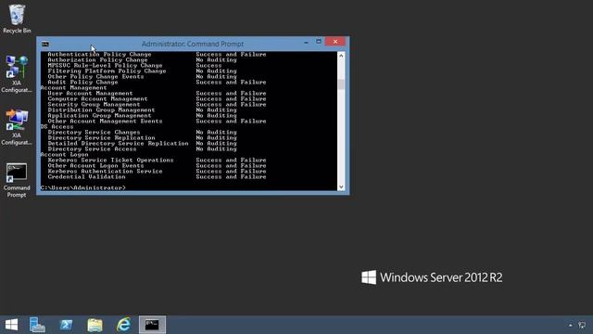Show hidden icons in the system tray
The width and height of the screenshot is (593, 334).
571,326
